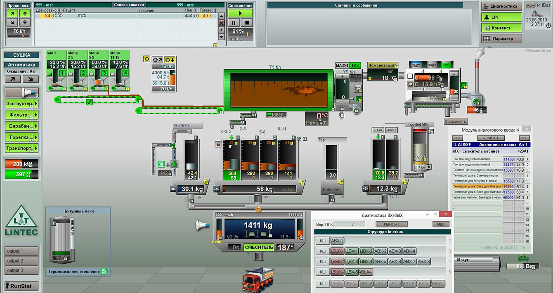Image resolution: width=553 pixels, height=293 pixels.
Task: Toggle the checkbox beside U pressure reading
Action: click(x=410, y=77)
